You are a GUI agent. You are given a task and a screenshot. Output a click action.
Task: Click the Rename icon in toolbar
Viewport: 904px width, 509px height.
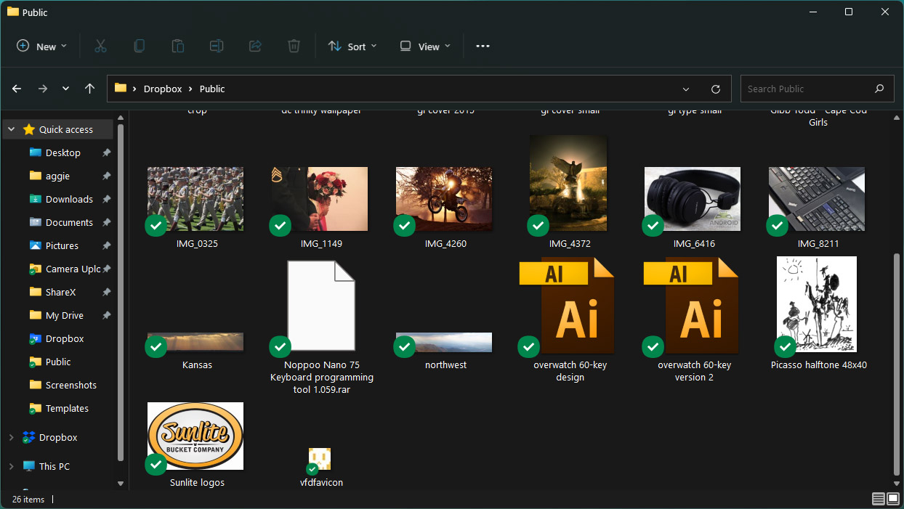pyautogui.click(x=217, y=46)
